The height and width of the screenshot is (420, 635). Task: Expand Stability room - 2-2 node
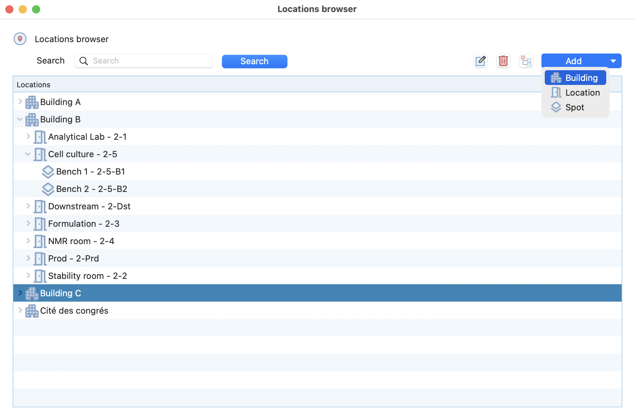pos(28,276)
